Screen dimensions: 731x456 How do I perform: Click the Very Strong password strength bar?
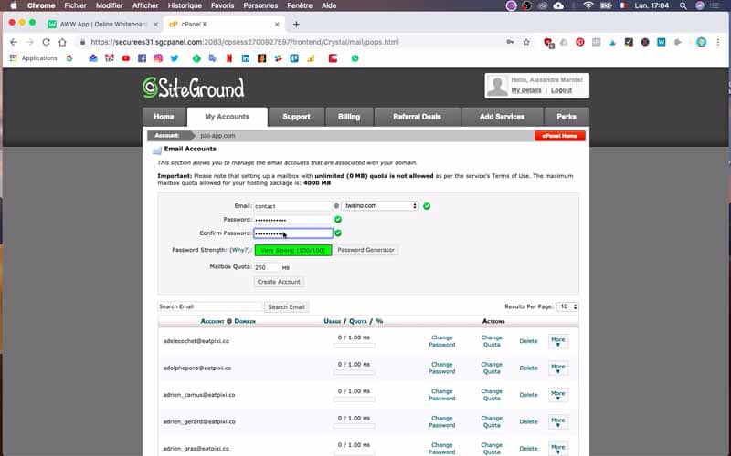click(293, 250)
